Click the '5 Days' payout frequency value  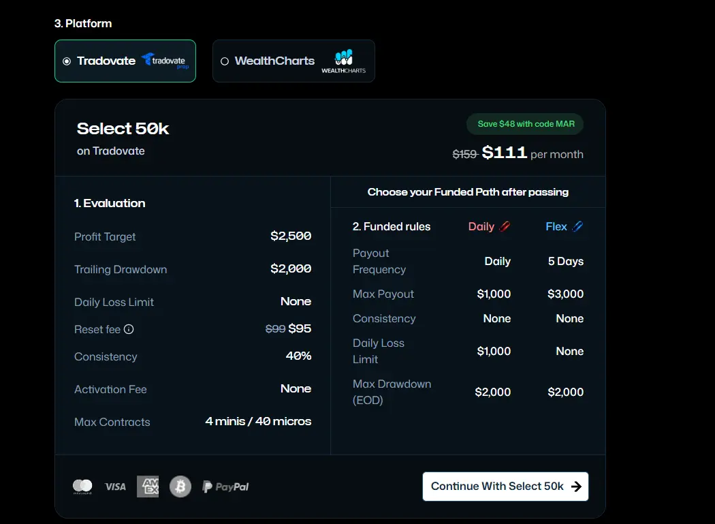point(566,261)
